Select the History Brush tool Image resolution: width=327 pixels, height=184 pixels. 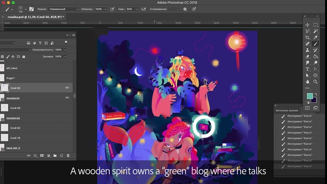316,50
